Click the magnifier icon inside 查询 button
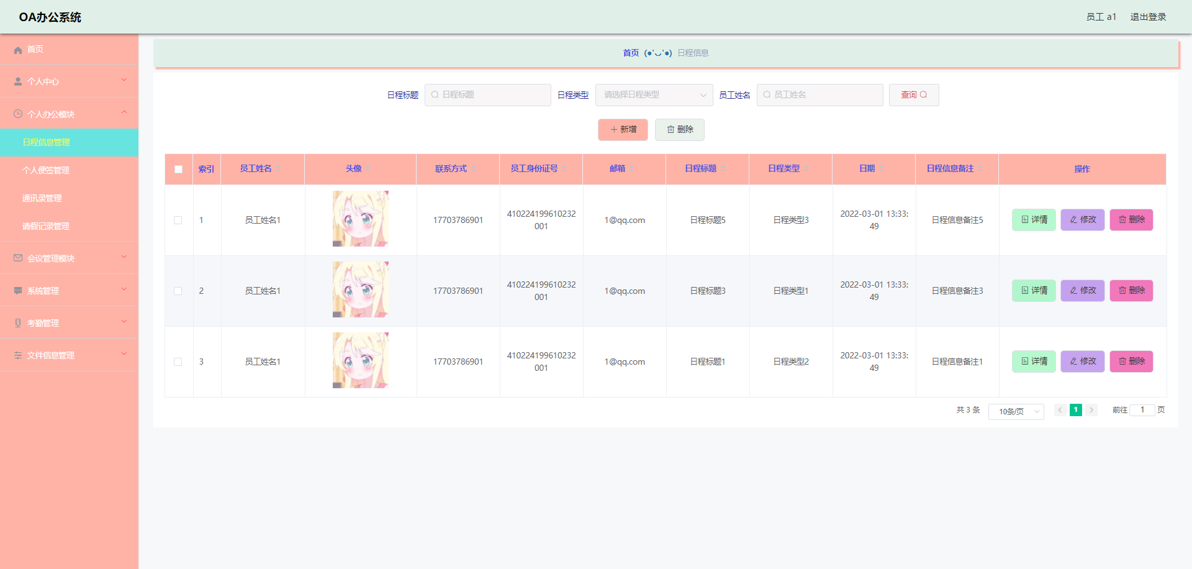1192x569 pixels. click(x=923, y=94)
